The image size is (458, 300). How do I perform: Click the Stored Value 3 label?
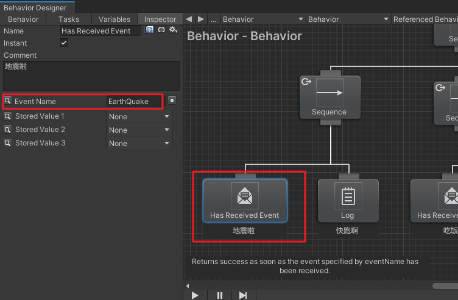[x=40, y=143]
